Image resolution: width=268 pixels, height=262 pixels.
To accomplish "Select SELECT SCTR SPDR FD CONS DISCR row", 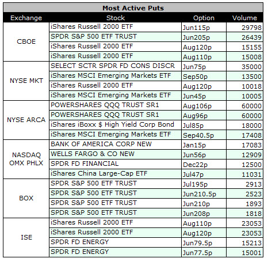I will (156, 66).
